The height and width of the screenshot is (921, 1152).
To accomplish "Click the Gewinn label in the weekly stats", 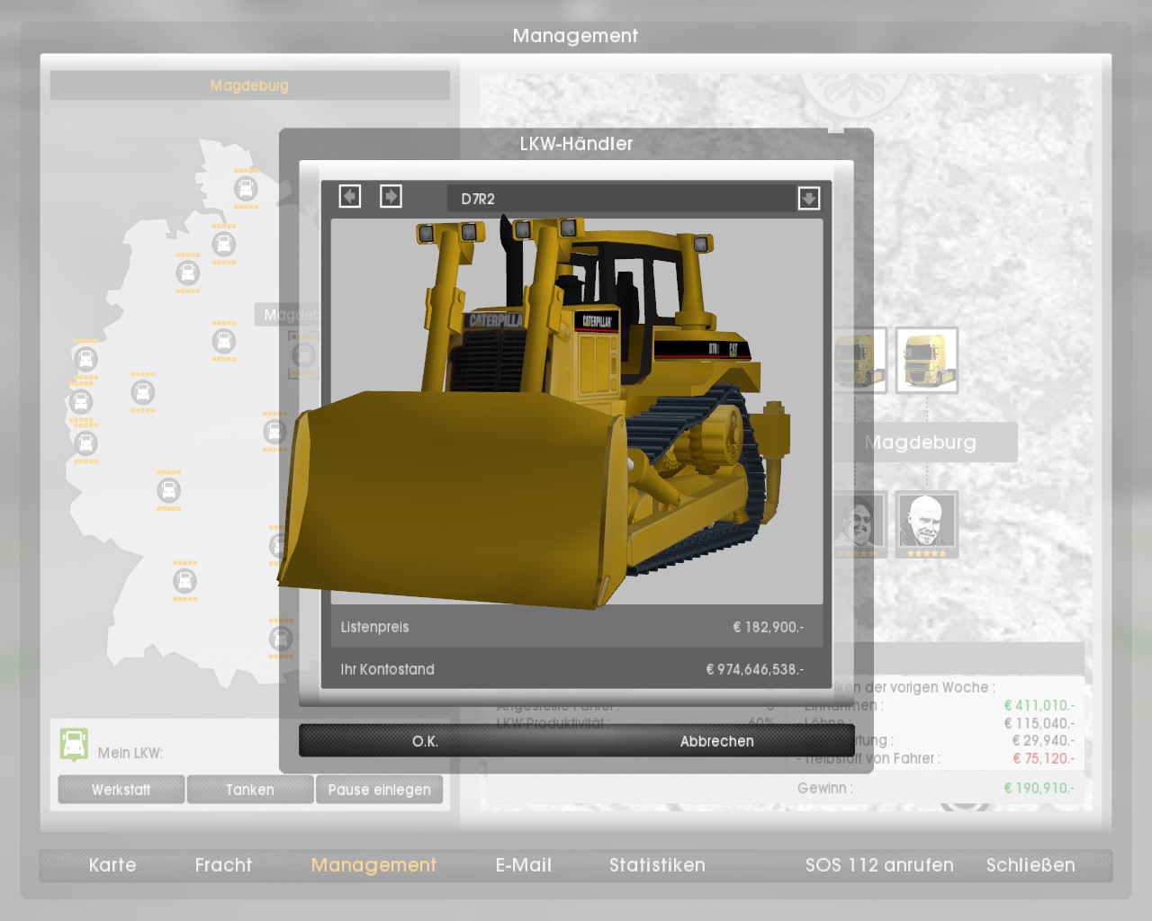I will 824,788.
